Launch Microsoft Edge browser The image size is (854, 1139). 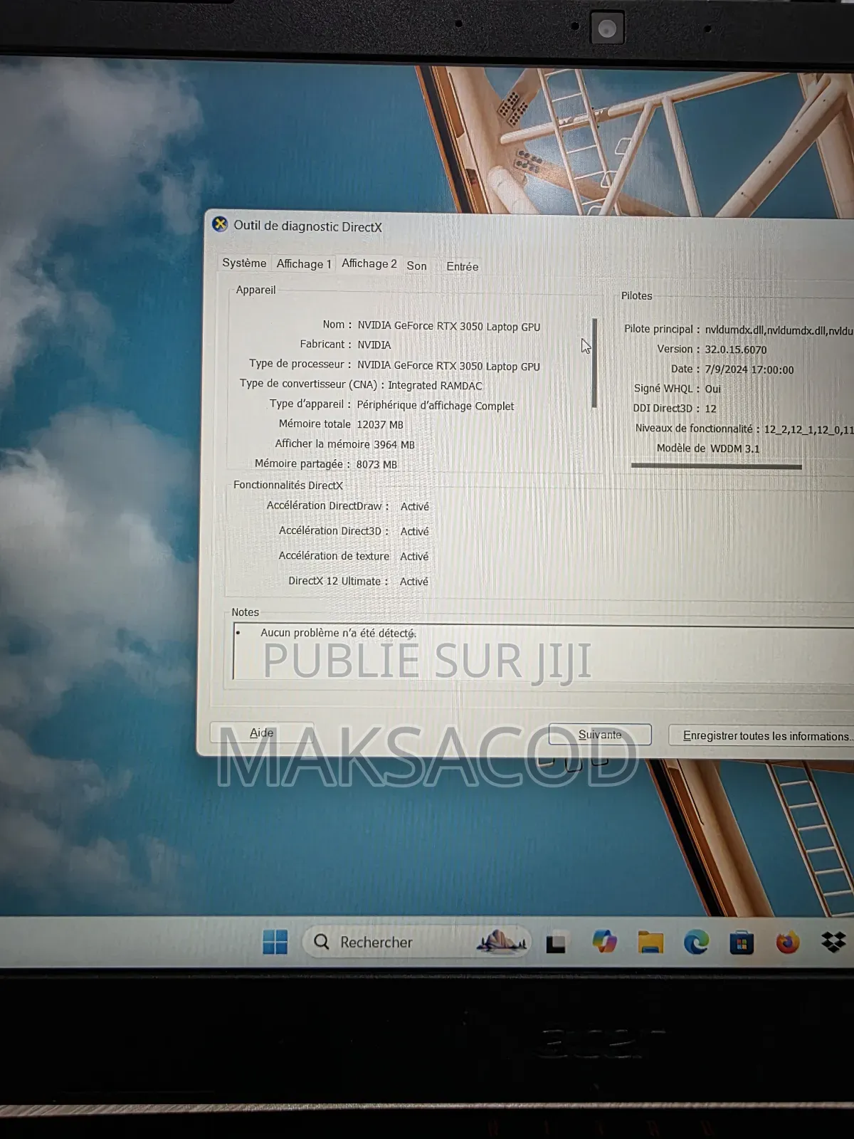[696, 943]
